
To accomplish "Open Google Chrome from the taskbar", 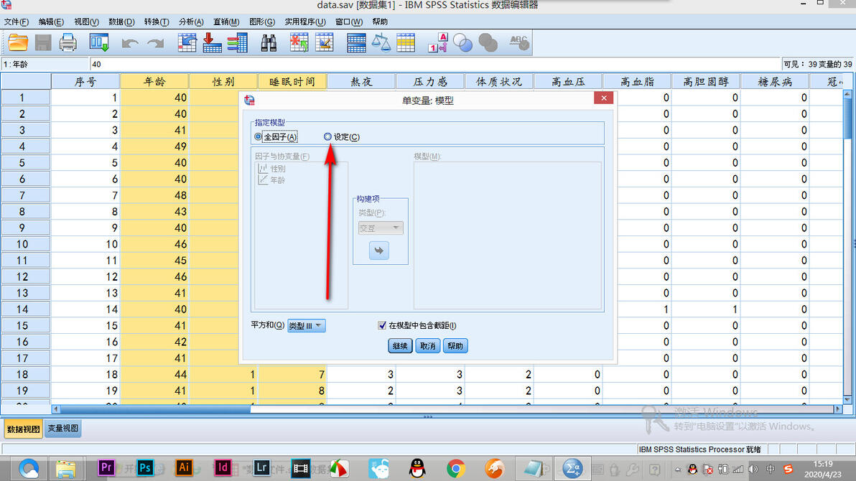I will 456,469.
